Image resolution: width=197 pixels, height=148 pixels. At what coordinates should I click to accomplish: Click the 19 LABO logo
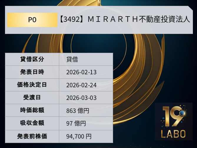(174, 121)
